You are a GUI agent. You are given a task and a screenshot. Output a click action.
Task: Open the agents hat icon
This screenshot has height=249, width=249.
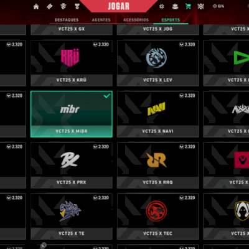63,6
